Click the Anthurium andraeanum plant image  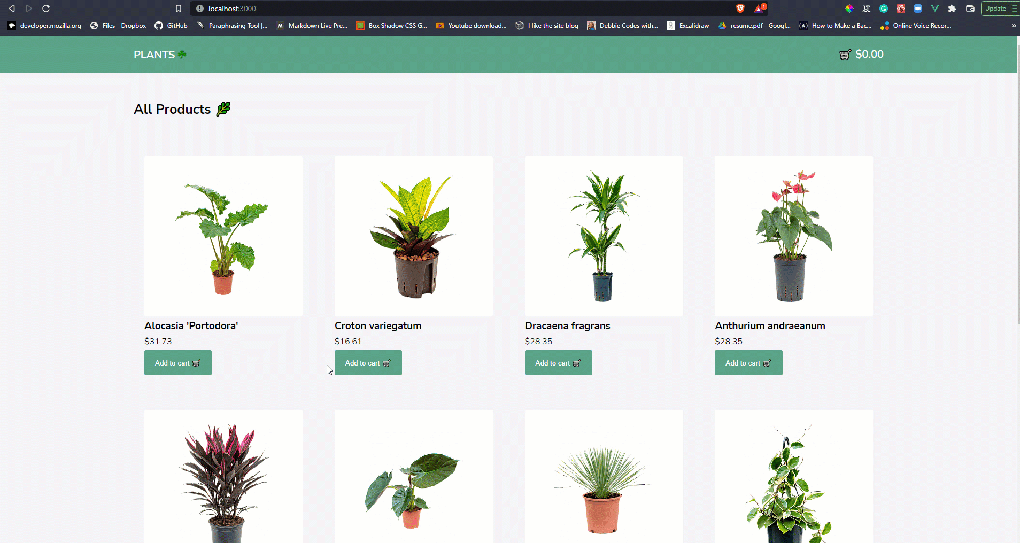794,236
